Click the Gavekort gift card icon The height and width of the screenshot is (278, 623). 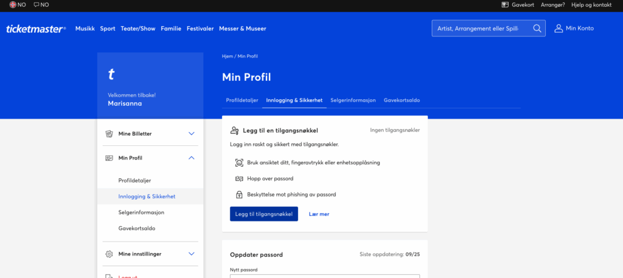click(505, 5)
